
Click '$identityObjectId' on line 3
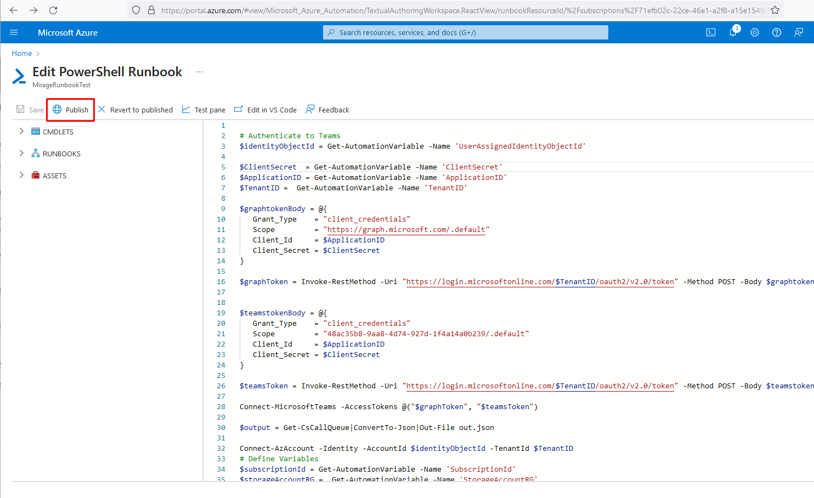[277, 146]
